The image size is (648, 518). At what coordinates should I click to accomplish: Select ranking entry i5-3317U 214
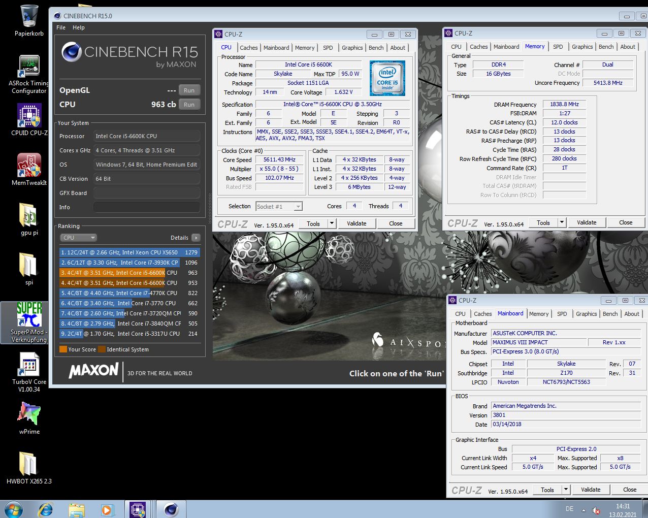point(129,334)
